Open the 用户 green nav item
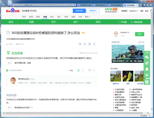 click(76, 22)
